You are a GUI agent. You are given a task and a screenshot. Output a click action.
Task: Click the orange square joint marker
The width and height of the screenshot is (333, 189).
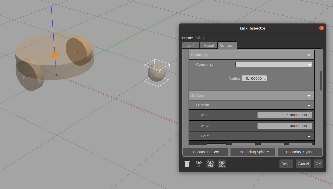[x=55, y=55]
